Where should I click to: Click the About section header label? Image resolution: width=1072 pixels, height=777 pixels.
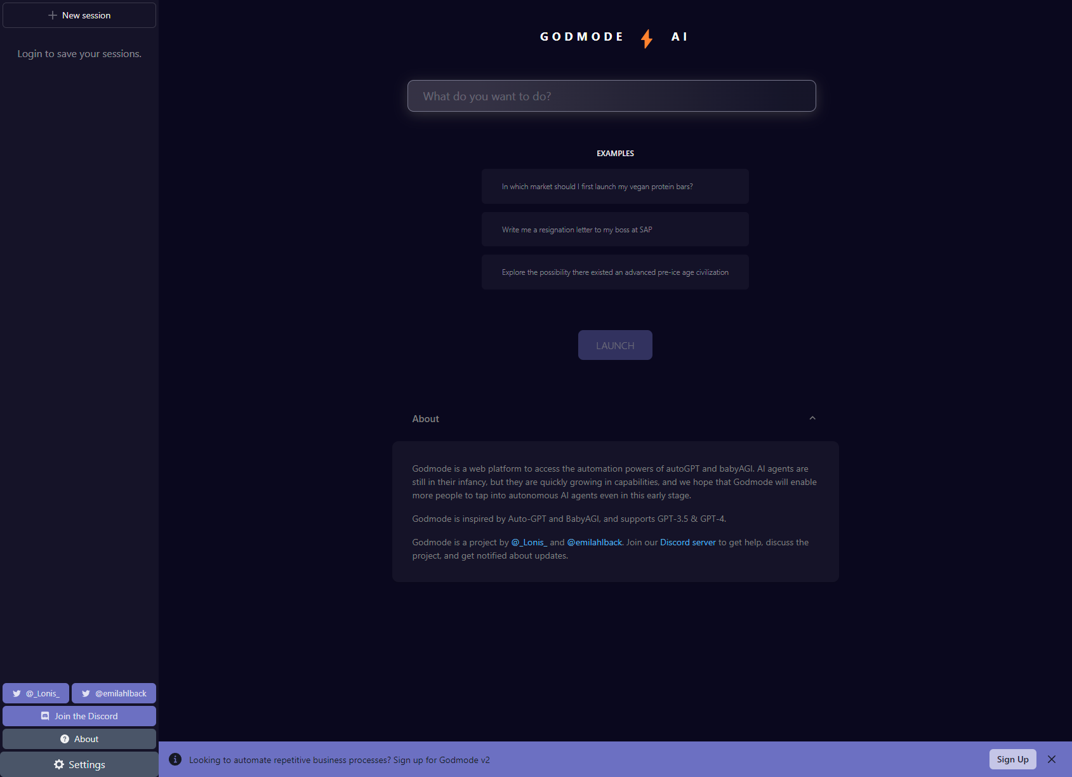point(425,419)
